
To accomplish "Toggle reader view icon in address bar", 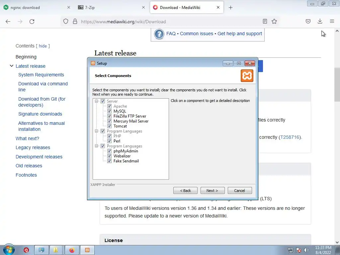I will (x=265, y=21).
